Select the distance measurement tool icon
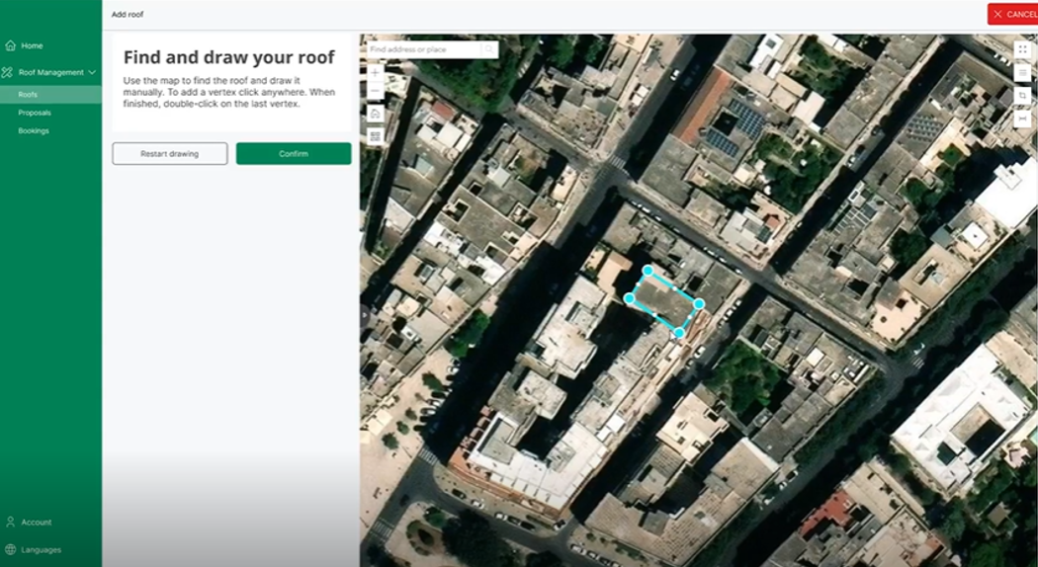Screen dimensions: 1038x567 pos(1023,118)
